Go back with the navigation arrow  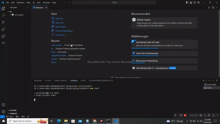pyautogui.click(x=65, y=2)
